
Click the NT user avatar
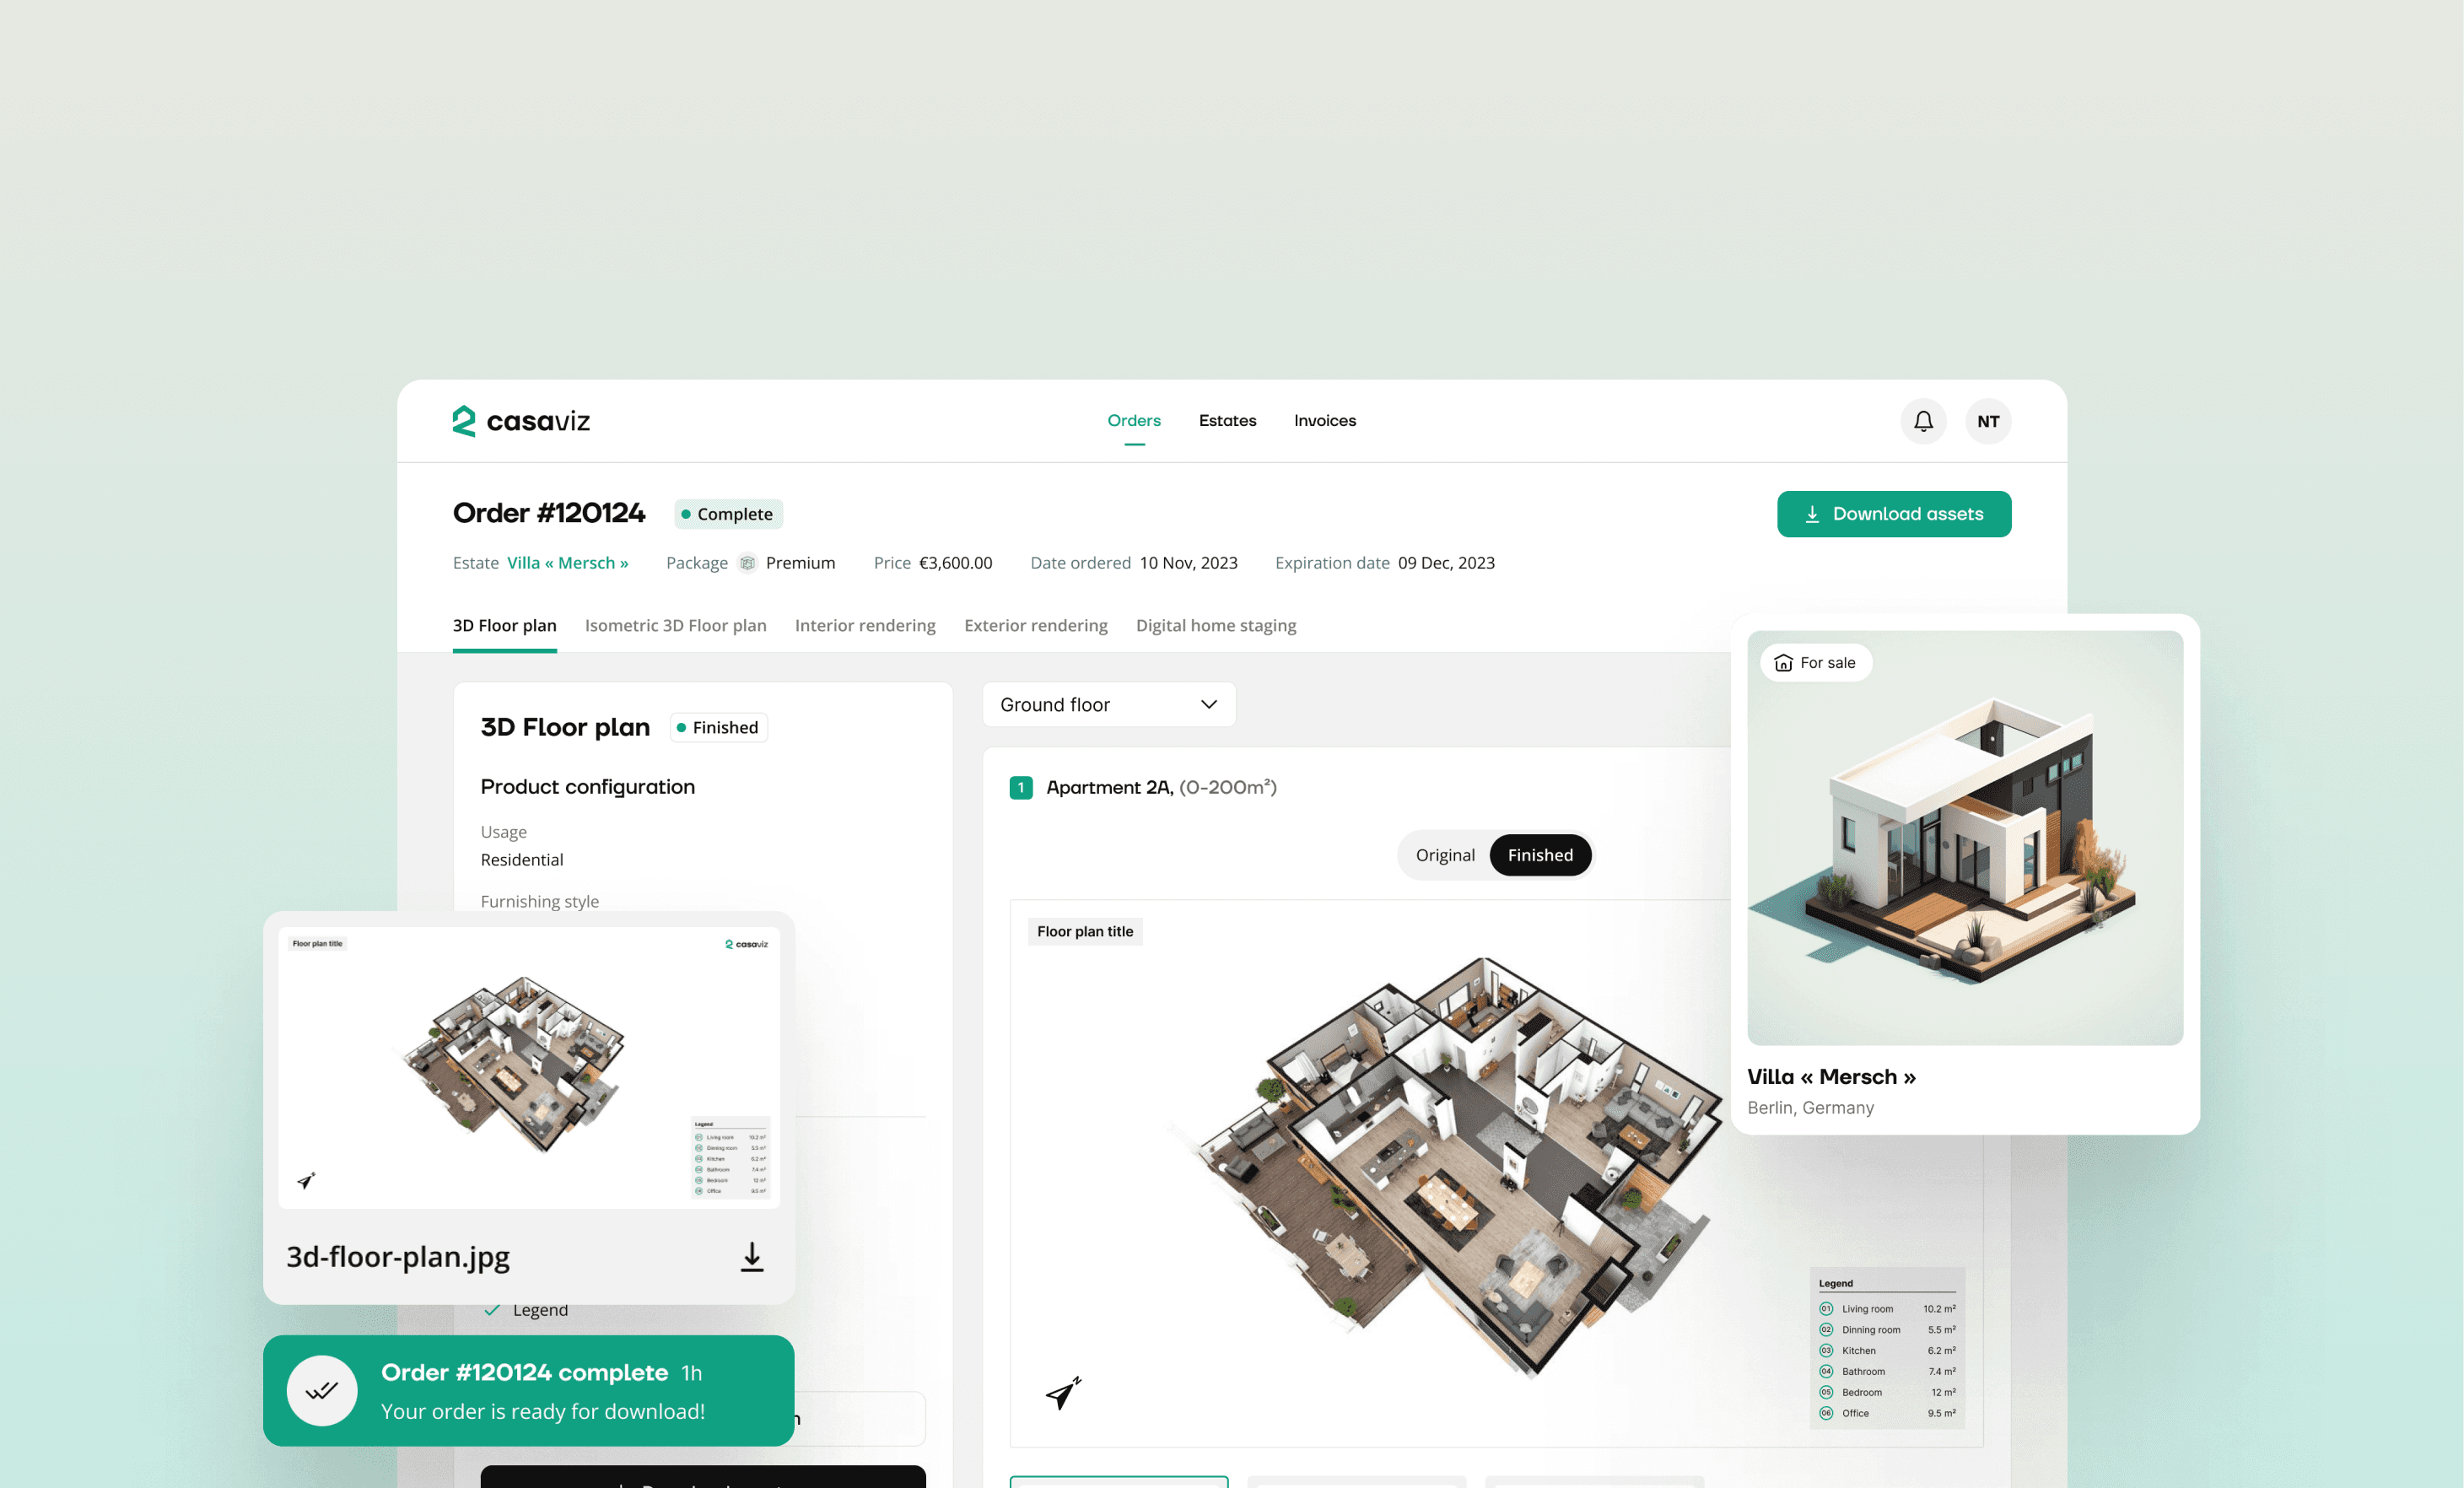tap(1987, 421)
